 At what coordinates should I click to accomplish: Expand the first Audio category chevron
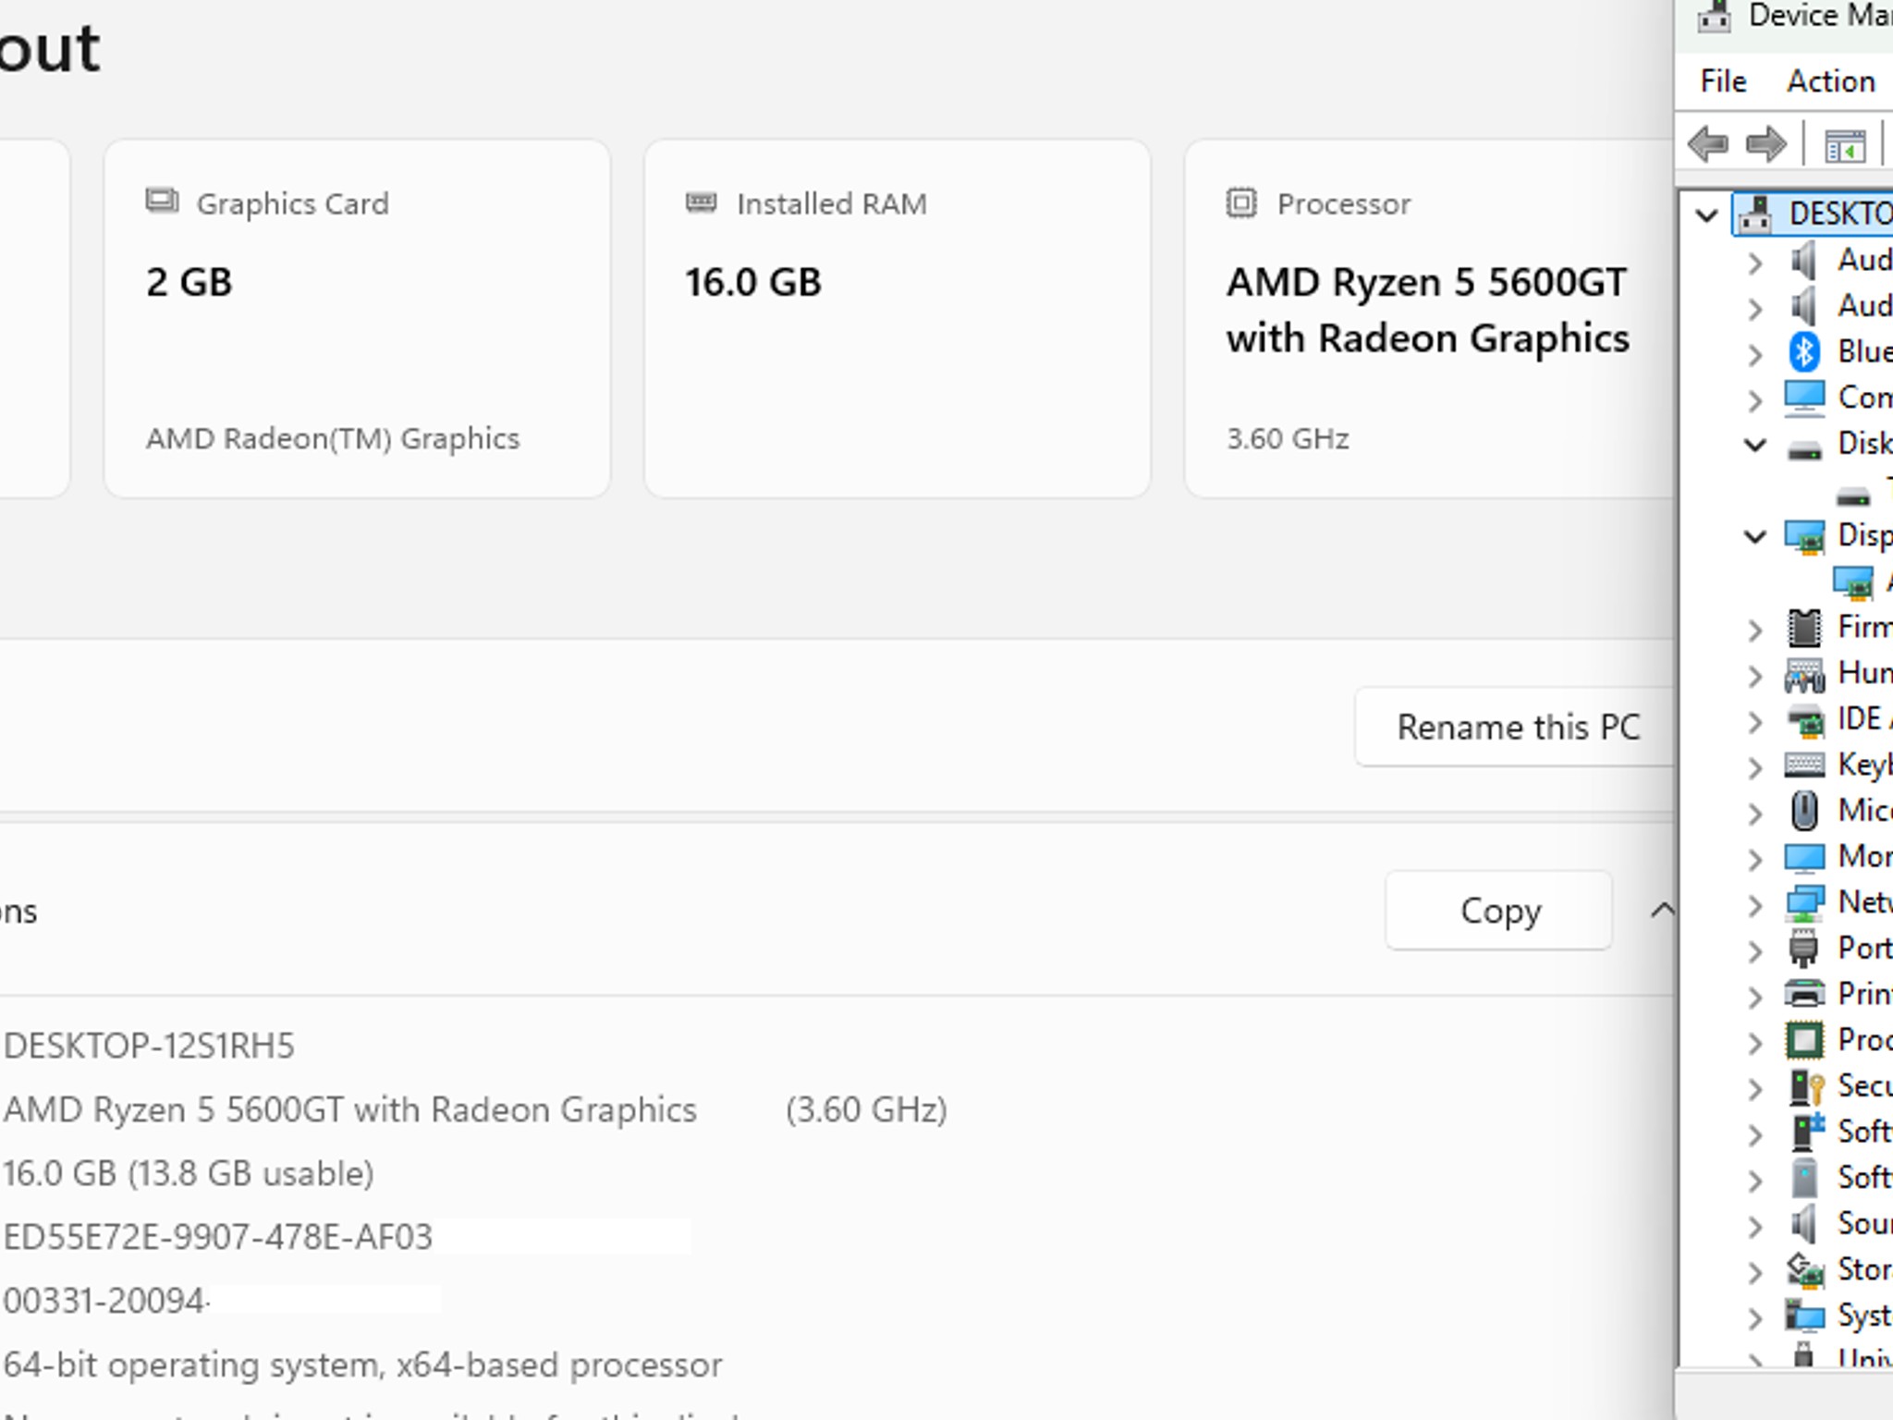pyautogui.click(x=1755, y=263)
